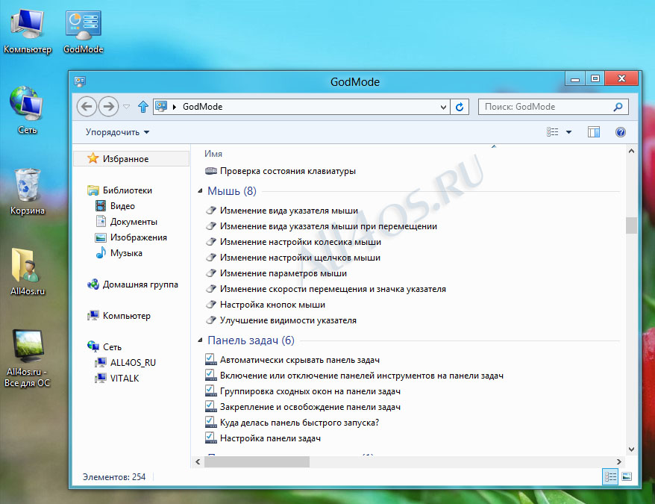655x504 pixels.
Task: Select Избранное in the navigation pane
Action: pyautogui.click(x=131, y=159)
